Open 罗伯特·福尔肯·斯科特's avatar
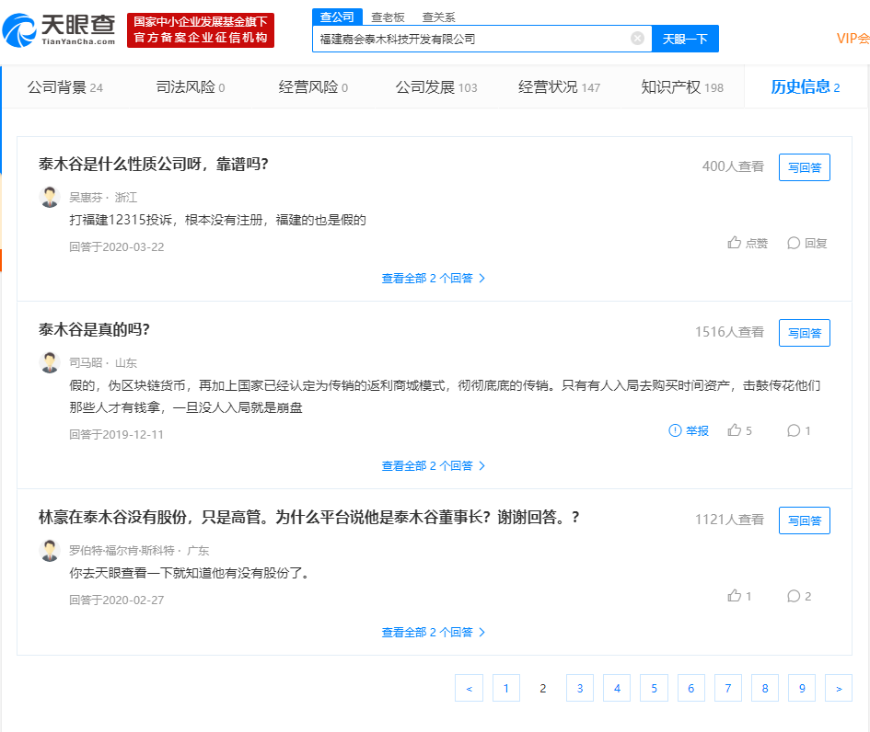The height and width of the screenshot is (732, 870). tap(50, 550)
